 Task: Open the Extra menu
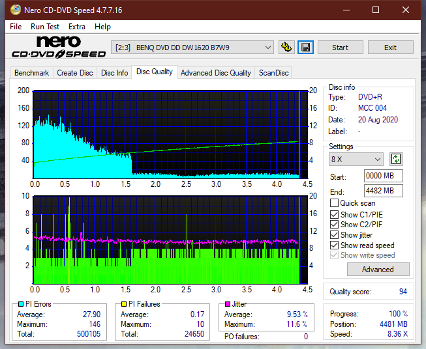click(77, 27)
